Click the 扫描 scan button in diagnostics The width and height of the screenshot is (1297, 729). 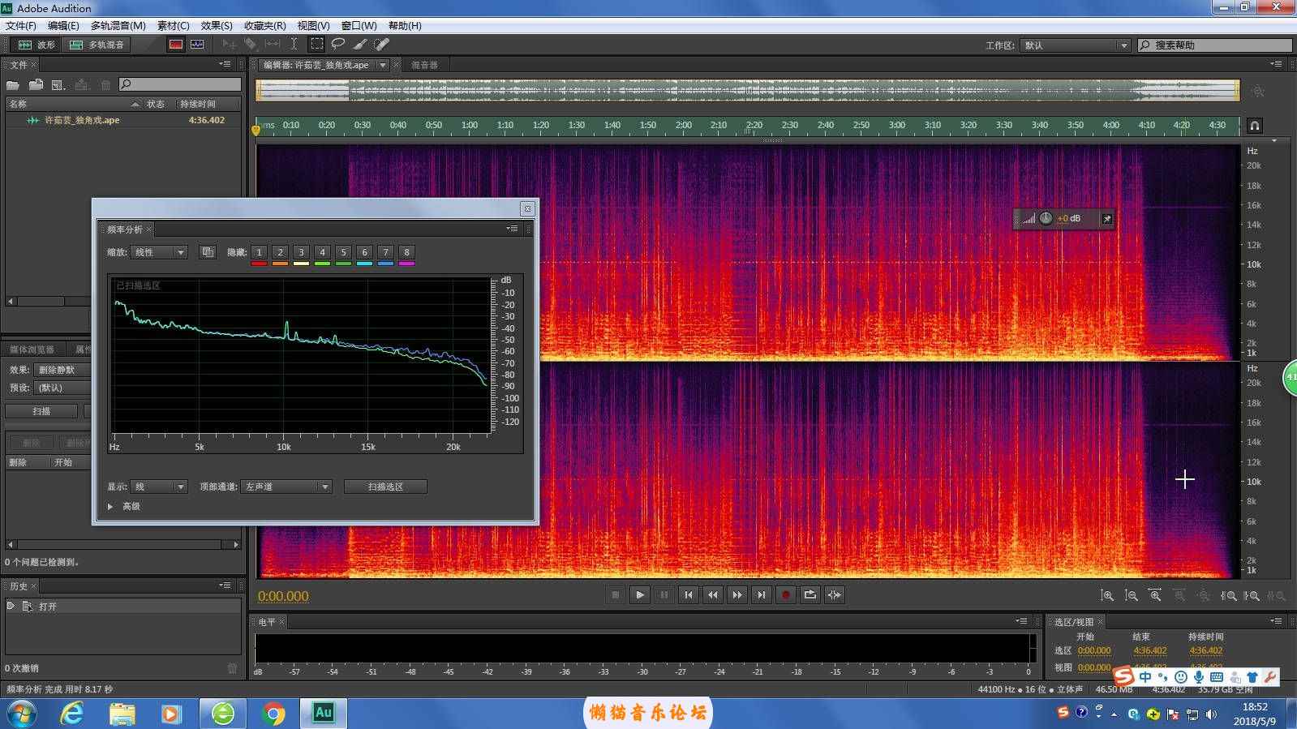pyautogui.click(x=41, y=411)
